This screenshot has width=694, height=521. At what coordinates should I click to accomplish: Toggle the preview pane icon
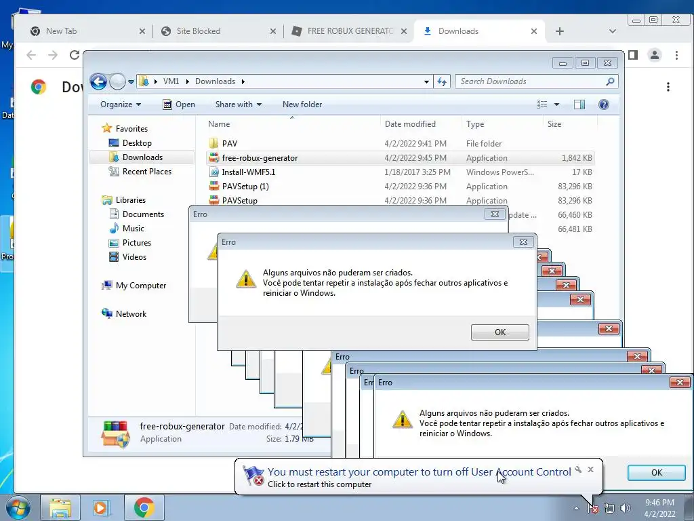pyautogui.click(x=579, y=104)
